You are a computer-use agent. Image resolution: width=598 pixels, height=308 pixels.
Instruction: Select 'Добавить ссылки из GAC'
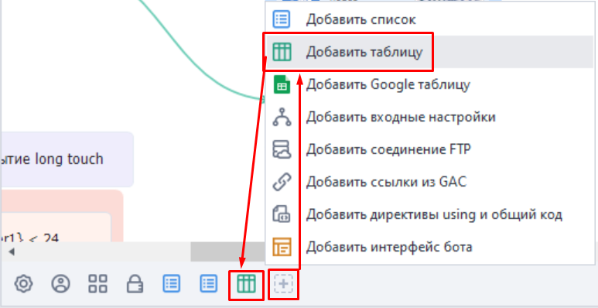[430, 182]
